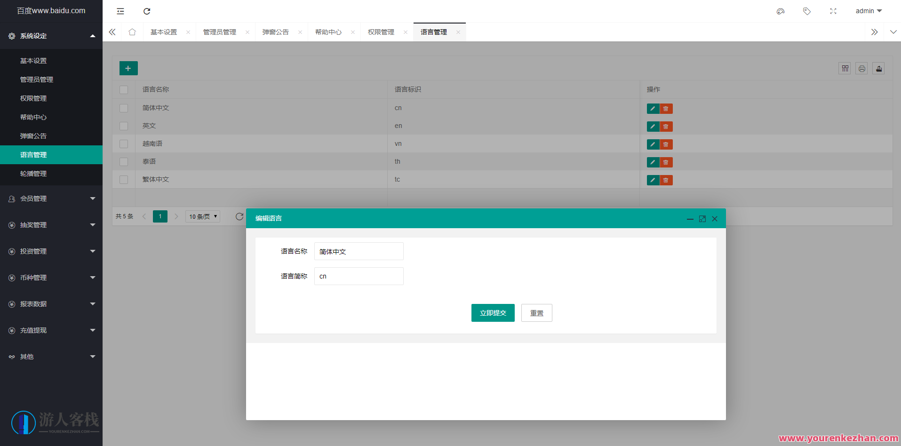Click the 立即提交 submit button
The width and height of the screenshot is (901, 446).
pyautogui.click(x=493, y=313)
